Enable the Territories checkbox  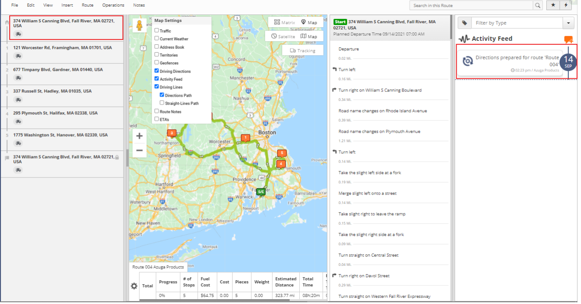tap(156, 55)
